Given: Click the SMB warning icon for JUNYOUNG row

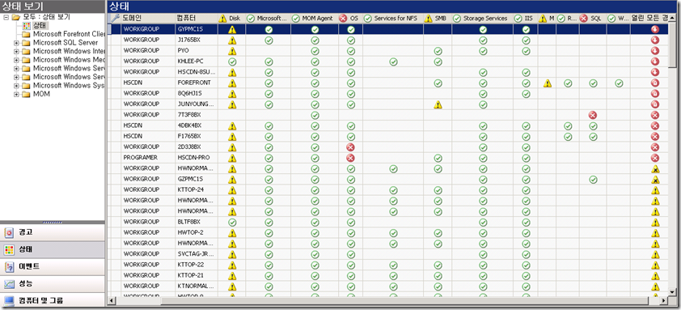Looking at the screenshot, I should (438, 104).
